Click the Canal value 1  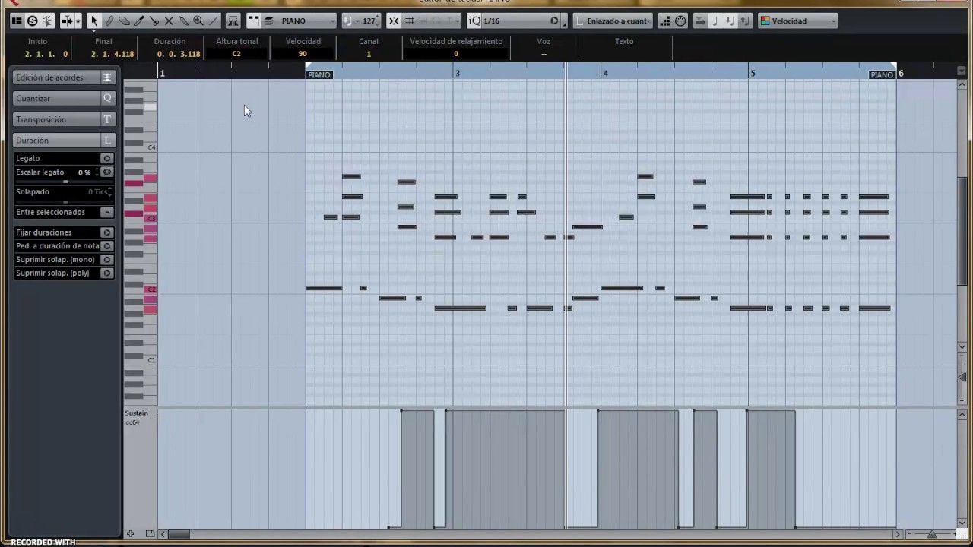click(x=369, y=54)
